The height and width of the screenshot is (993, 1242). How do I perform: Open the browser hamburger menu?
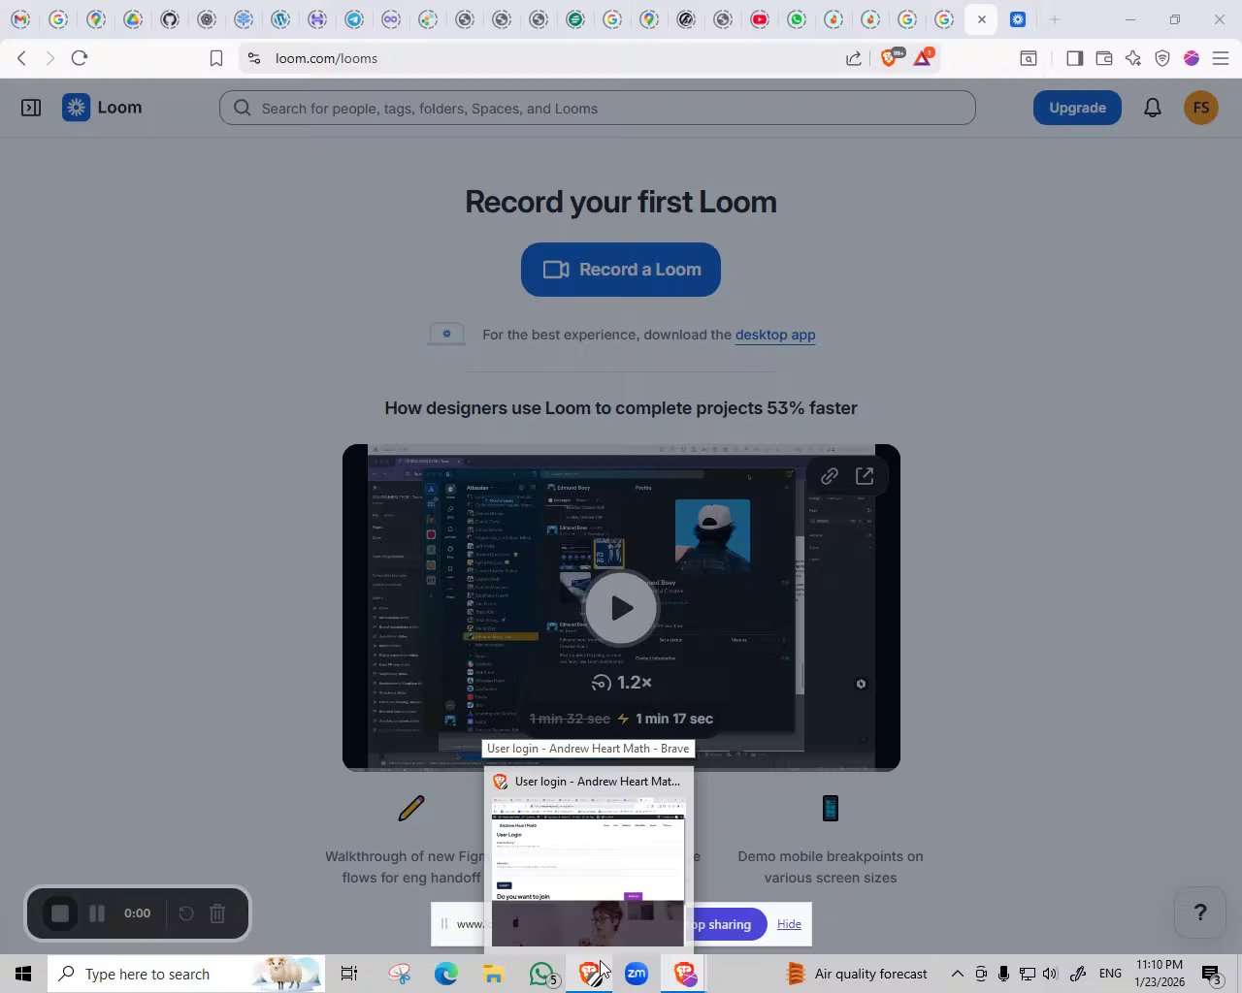(1221, 58)
